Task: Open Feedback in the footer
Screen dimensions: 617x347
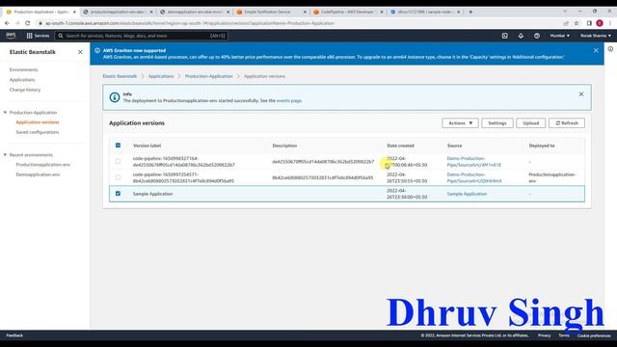Action: pyautogui.click(x=14, y=335)
